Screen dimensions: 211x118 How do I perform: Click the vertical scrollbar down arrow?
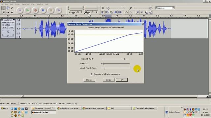tap(210, 94)
